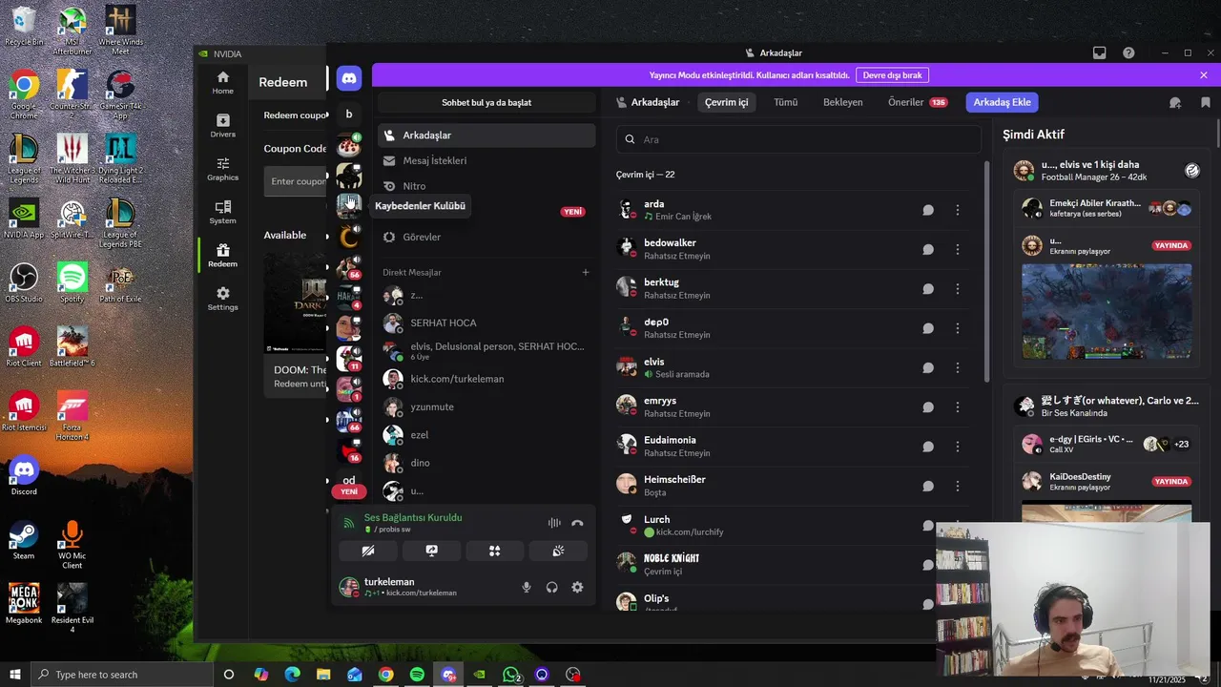
Task: Open NVIDIA app Graphics section
Action: tap(222, 169)
